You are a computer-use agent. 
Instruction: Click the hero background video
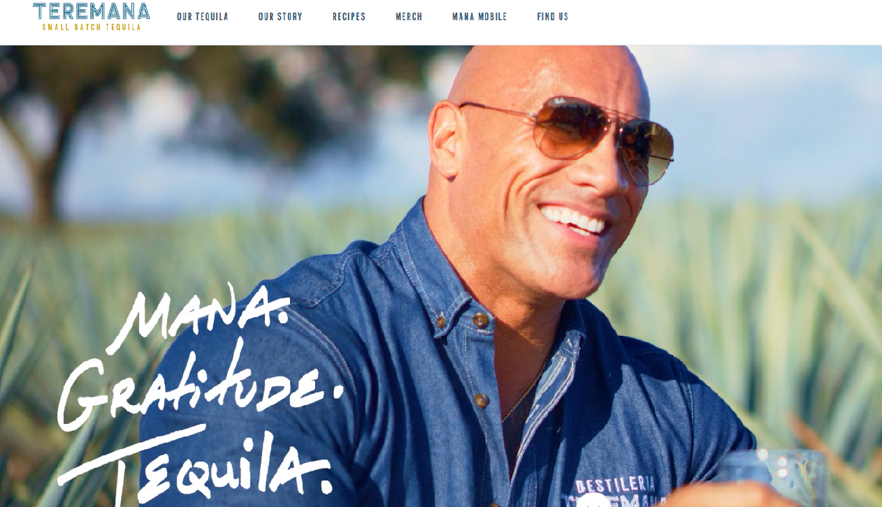[x=441, y=276]
